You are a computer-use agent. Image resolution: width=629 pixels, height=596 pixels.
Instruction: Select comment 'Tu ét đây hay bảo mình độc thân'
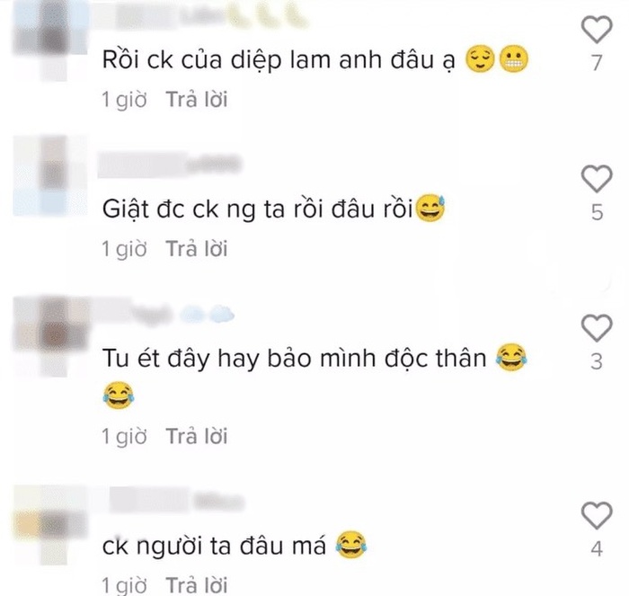tap(294, 358)
